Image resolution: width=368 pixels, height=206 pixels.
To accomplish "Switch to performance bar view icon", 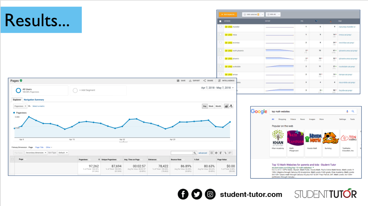I will (221, 153).
